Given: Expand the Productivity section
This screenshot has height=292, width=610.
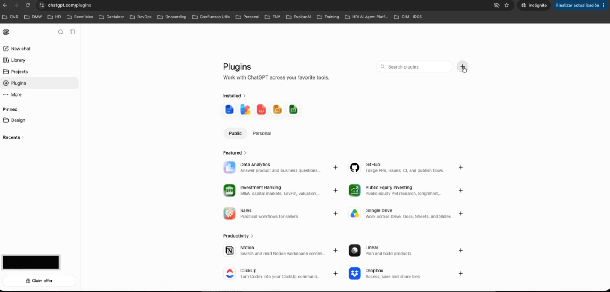Looking at the screenshot, I should 238,235.
